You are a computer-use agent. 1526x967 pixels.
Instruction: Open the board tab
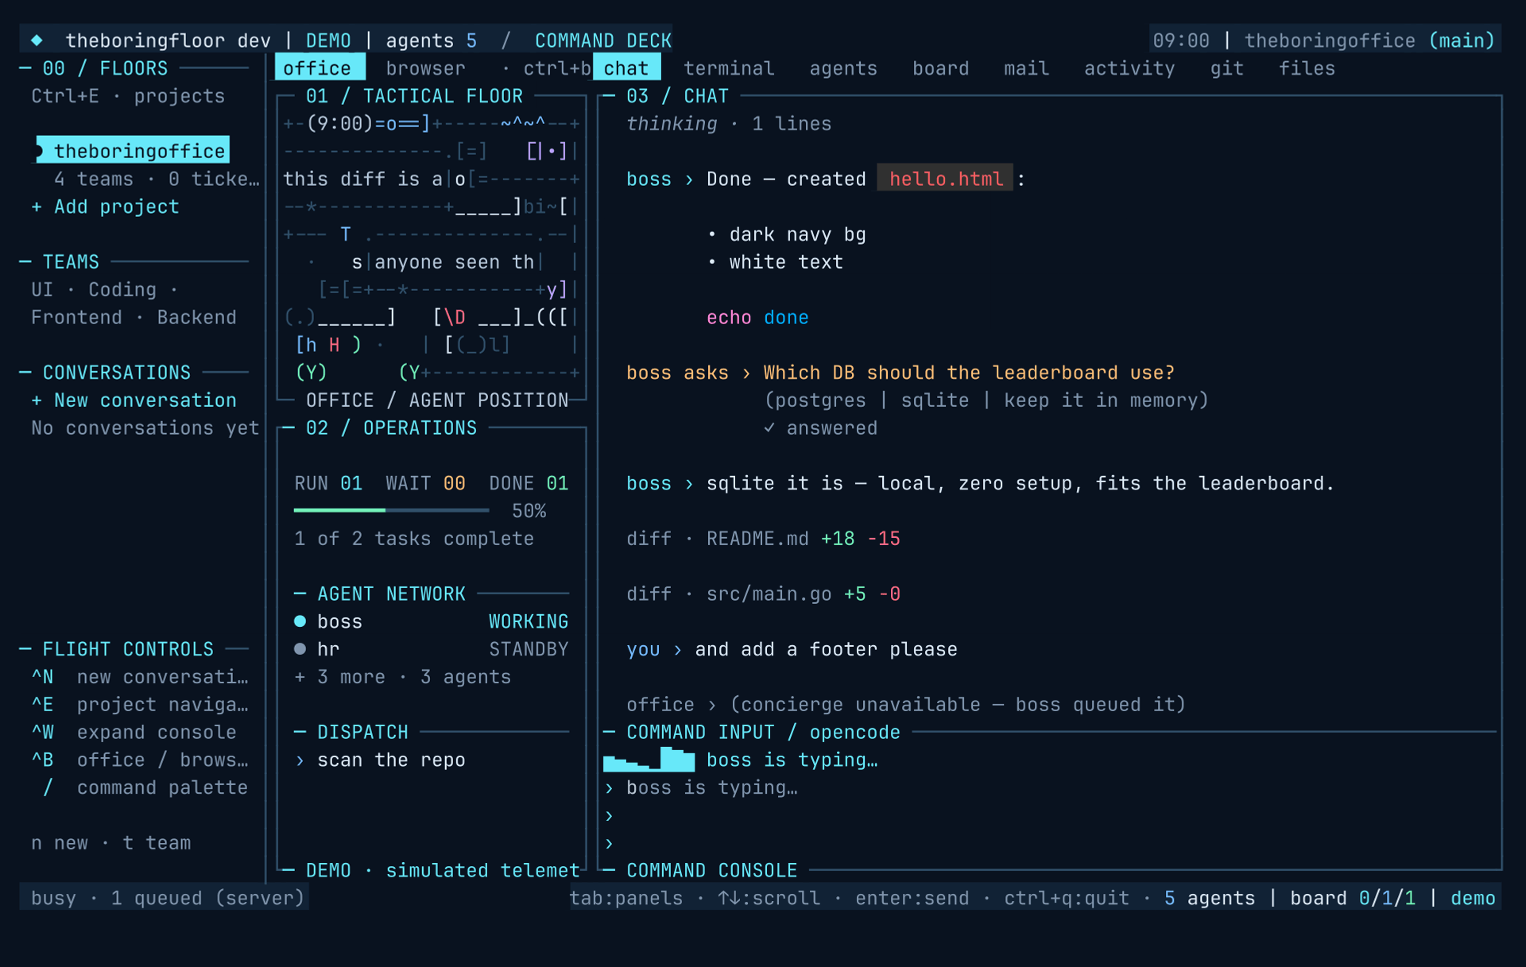[940, 68]
